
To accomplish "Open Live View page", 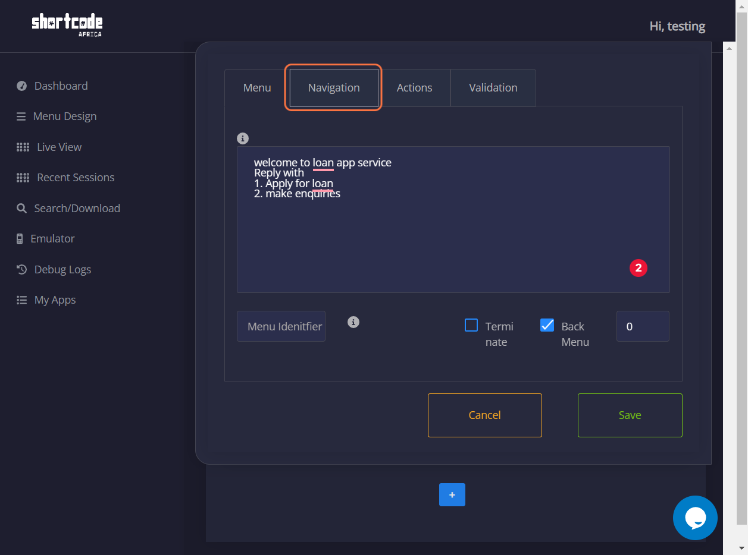I will pos(60,147).
